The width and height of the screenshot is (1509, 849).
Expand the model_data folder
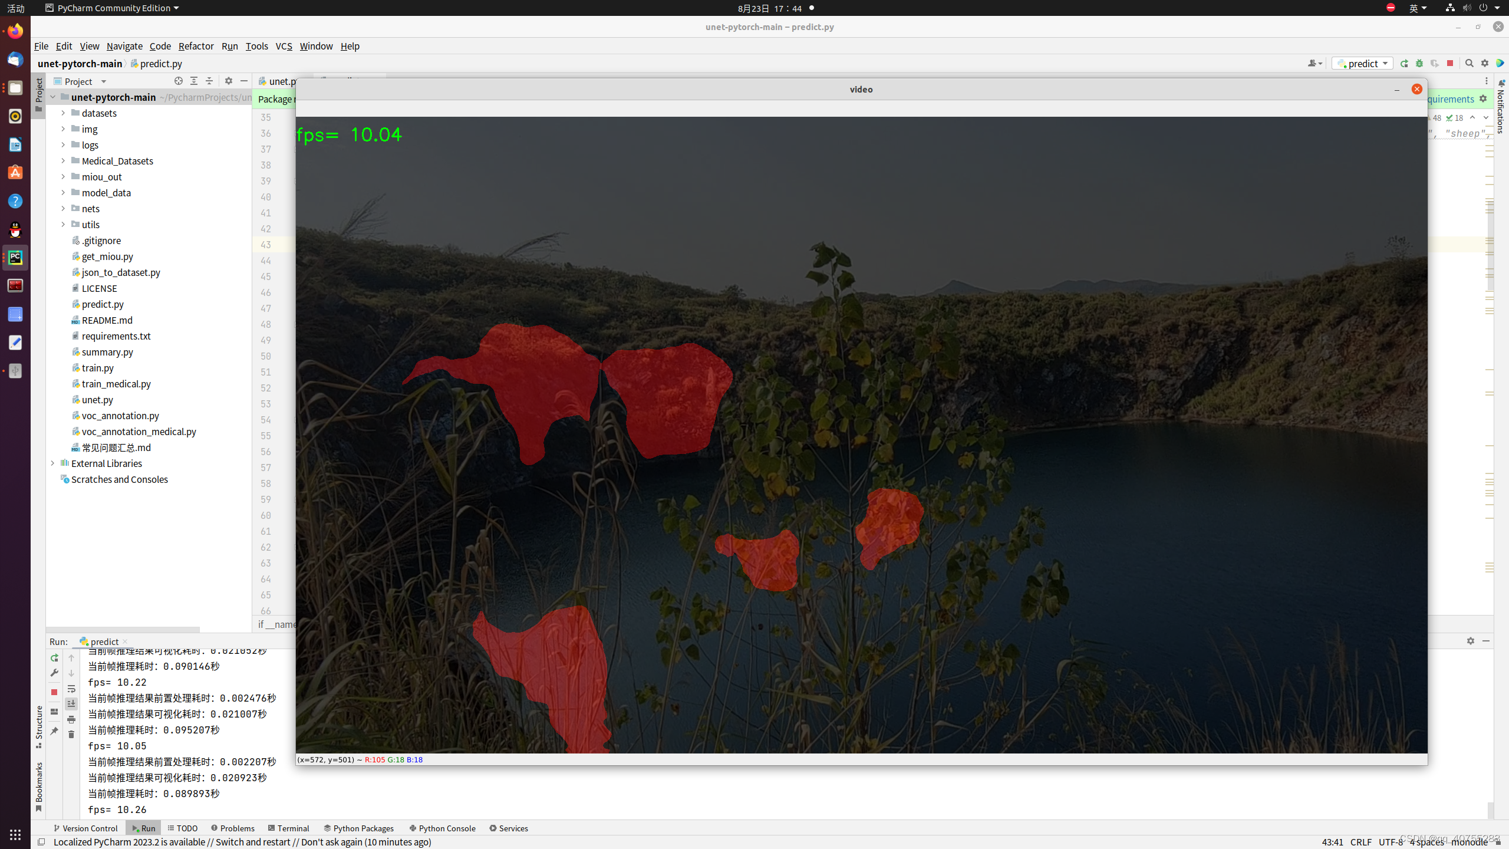[63, 193]
